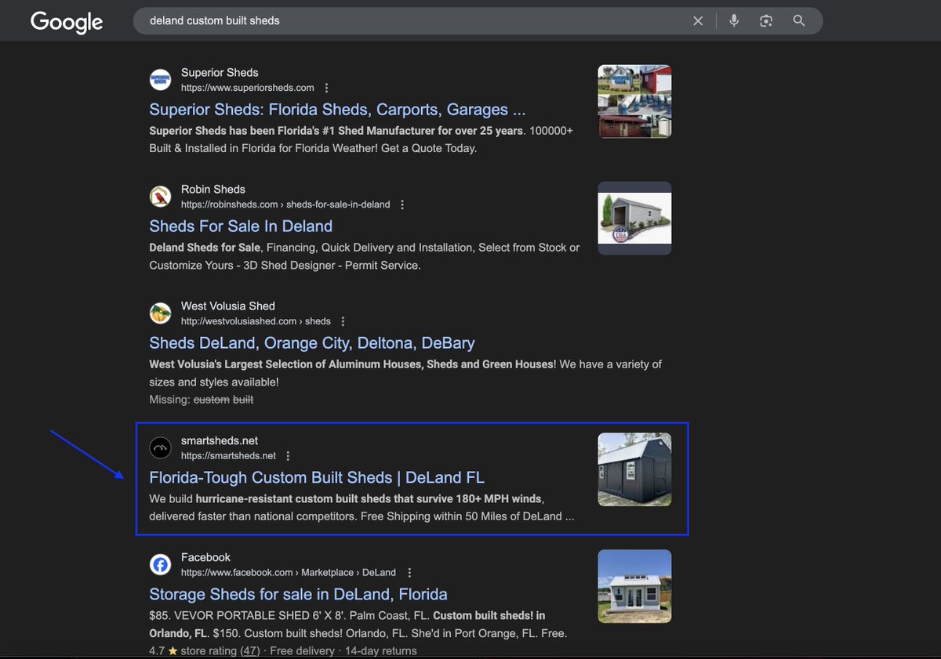
Task: Click the https://smartsheds.net URL text
Action: [x=228, y=456]
